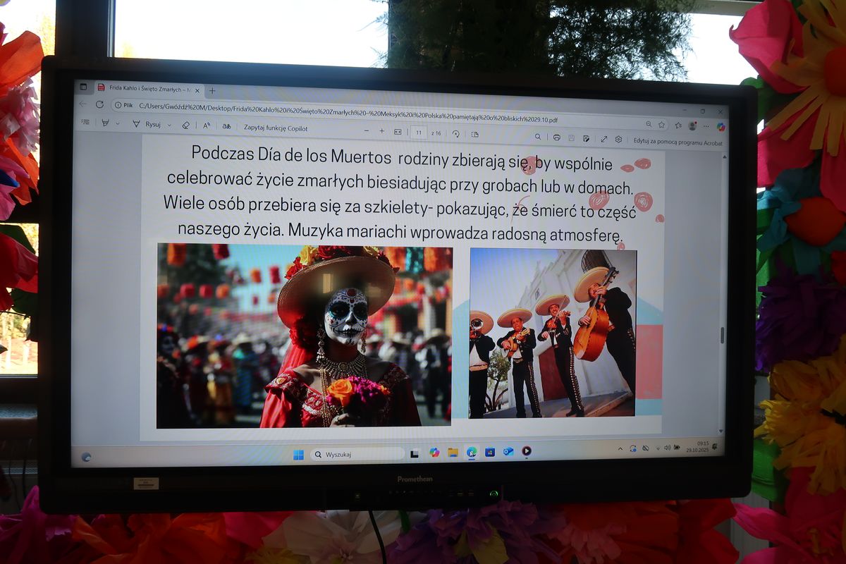Open PDF viewer settings gear

618,139
